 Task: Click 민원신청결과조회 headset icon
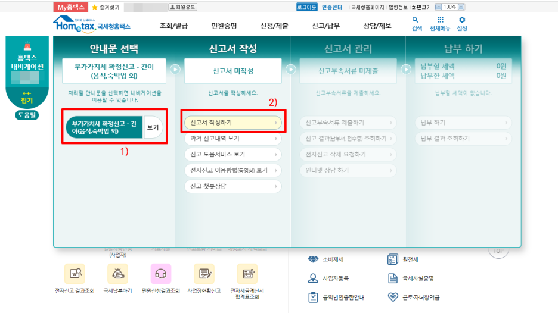coord(161,274)
